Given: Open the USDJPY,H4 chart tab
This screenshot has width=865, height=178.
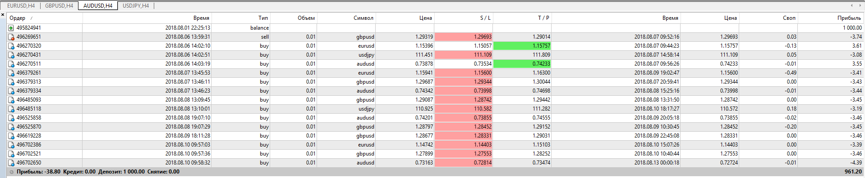Looking at the screenshot, I should (x=136, y=6).
